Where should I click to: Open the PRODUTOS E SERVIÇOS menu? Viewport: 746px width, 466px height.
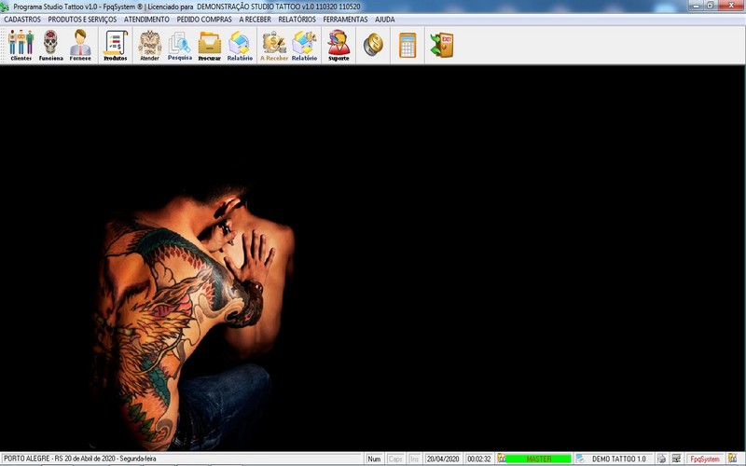click(82, 19)
